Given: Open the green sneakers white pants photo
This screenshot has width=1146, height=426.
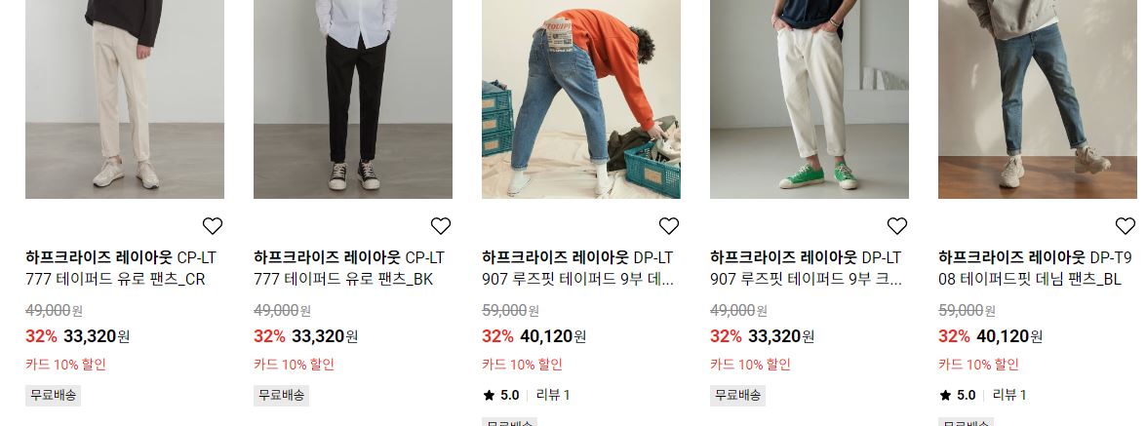Looking at the screenshot, I should [x=810, y=98].
